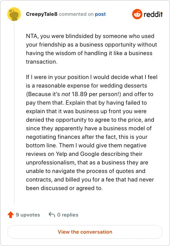Viewport: 170px width, 246px height.
Task: Open the CreepyTale8 username profile link
Action: [x=42, y=14]
